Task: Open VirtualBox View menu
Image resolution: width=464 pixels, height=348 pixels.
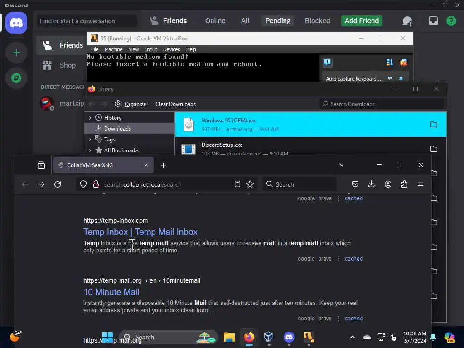Action: tap(134, 49)
